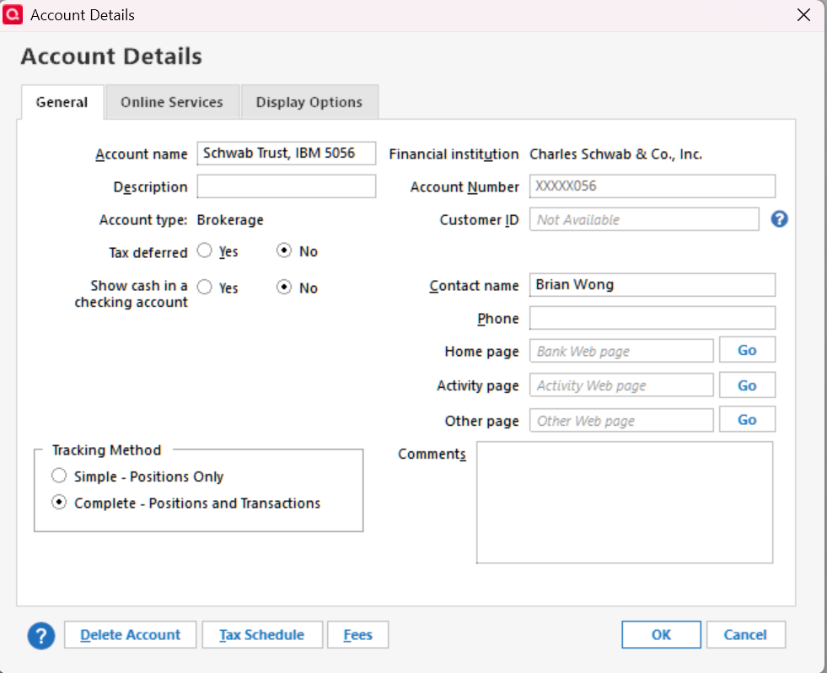Open the Tax Schedule button
827x673 pixels.
(x=262, y=634)
